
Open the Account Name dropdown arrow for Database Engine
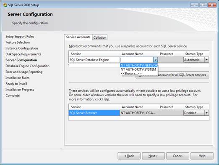pos(156,60)
